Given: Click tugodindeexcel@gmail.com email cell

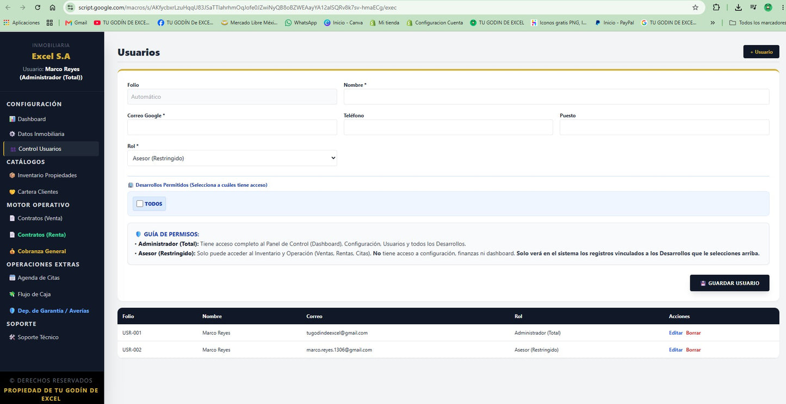Looking at the screenshot, I should tap(337, 333).
